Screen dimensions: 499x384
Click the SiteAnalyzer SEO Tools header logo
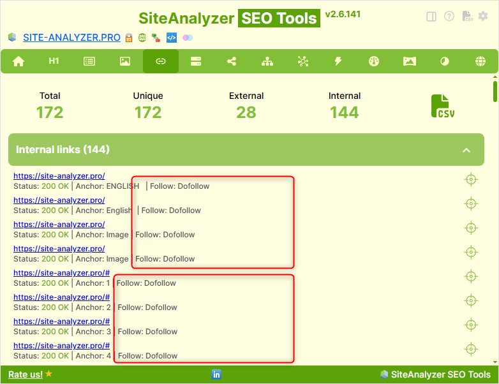point(230,18)
